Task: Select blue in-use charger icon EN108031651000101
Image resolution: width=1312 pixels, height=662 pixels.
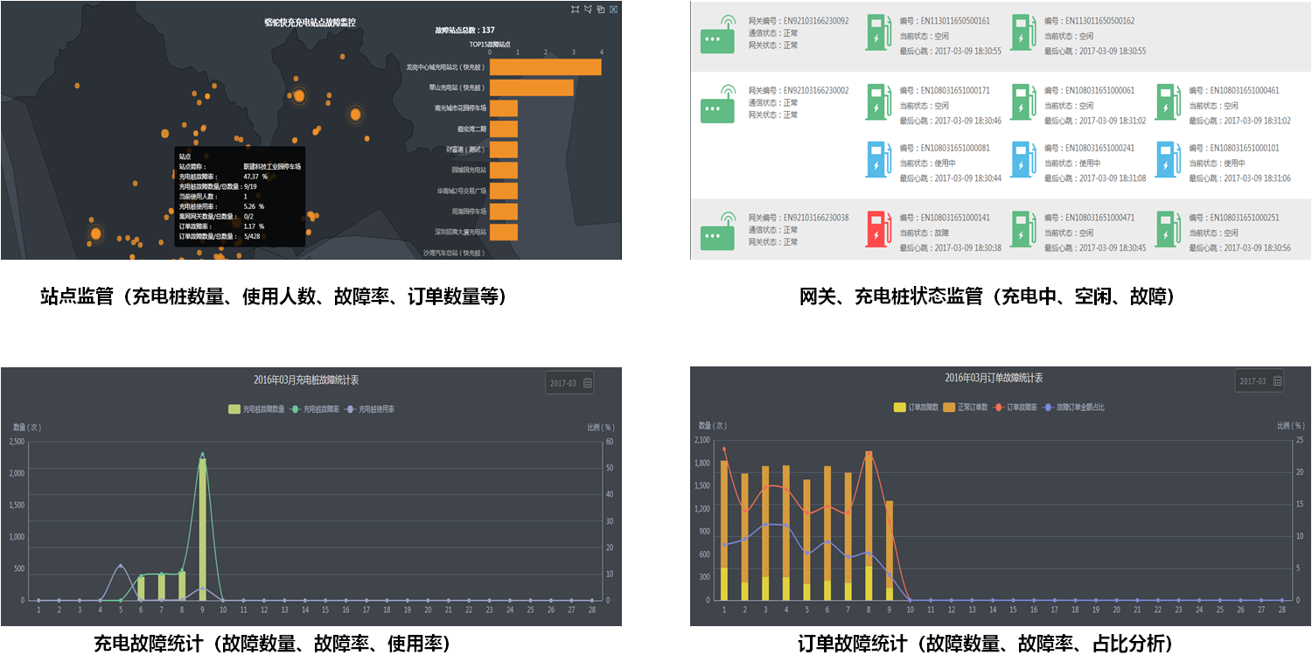Action: (1166, 161)
